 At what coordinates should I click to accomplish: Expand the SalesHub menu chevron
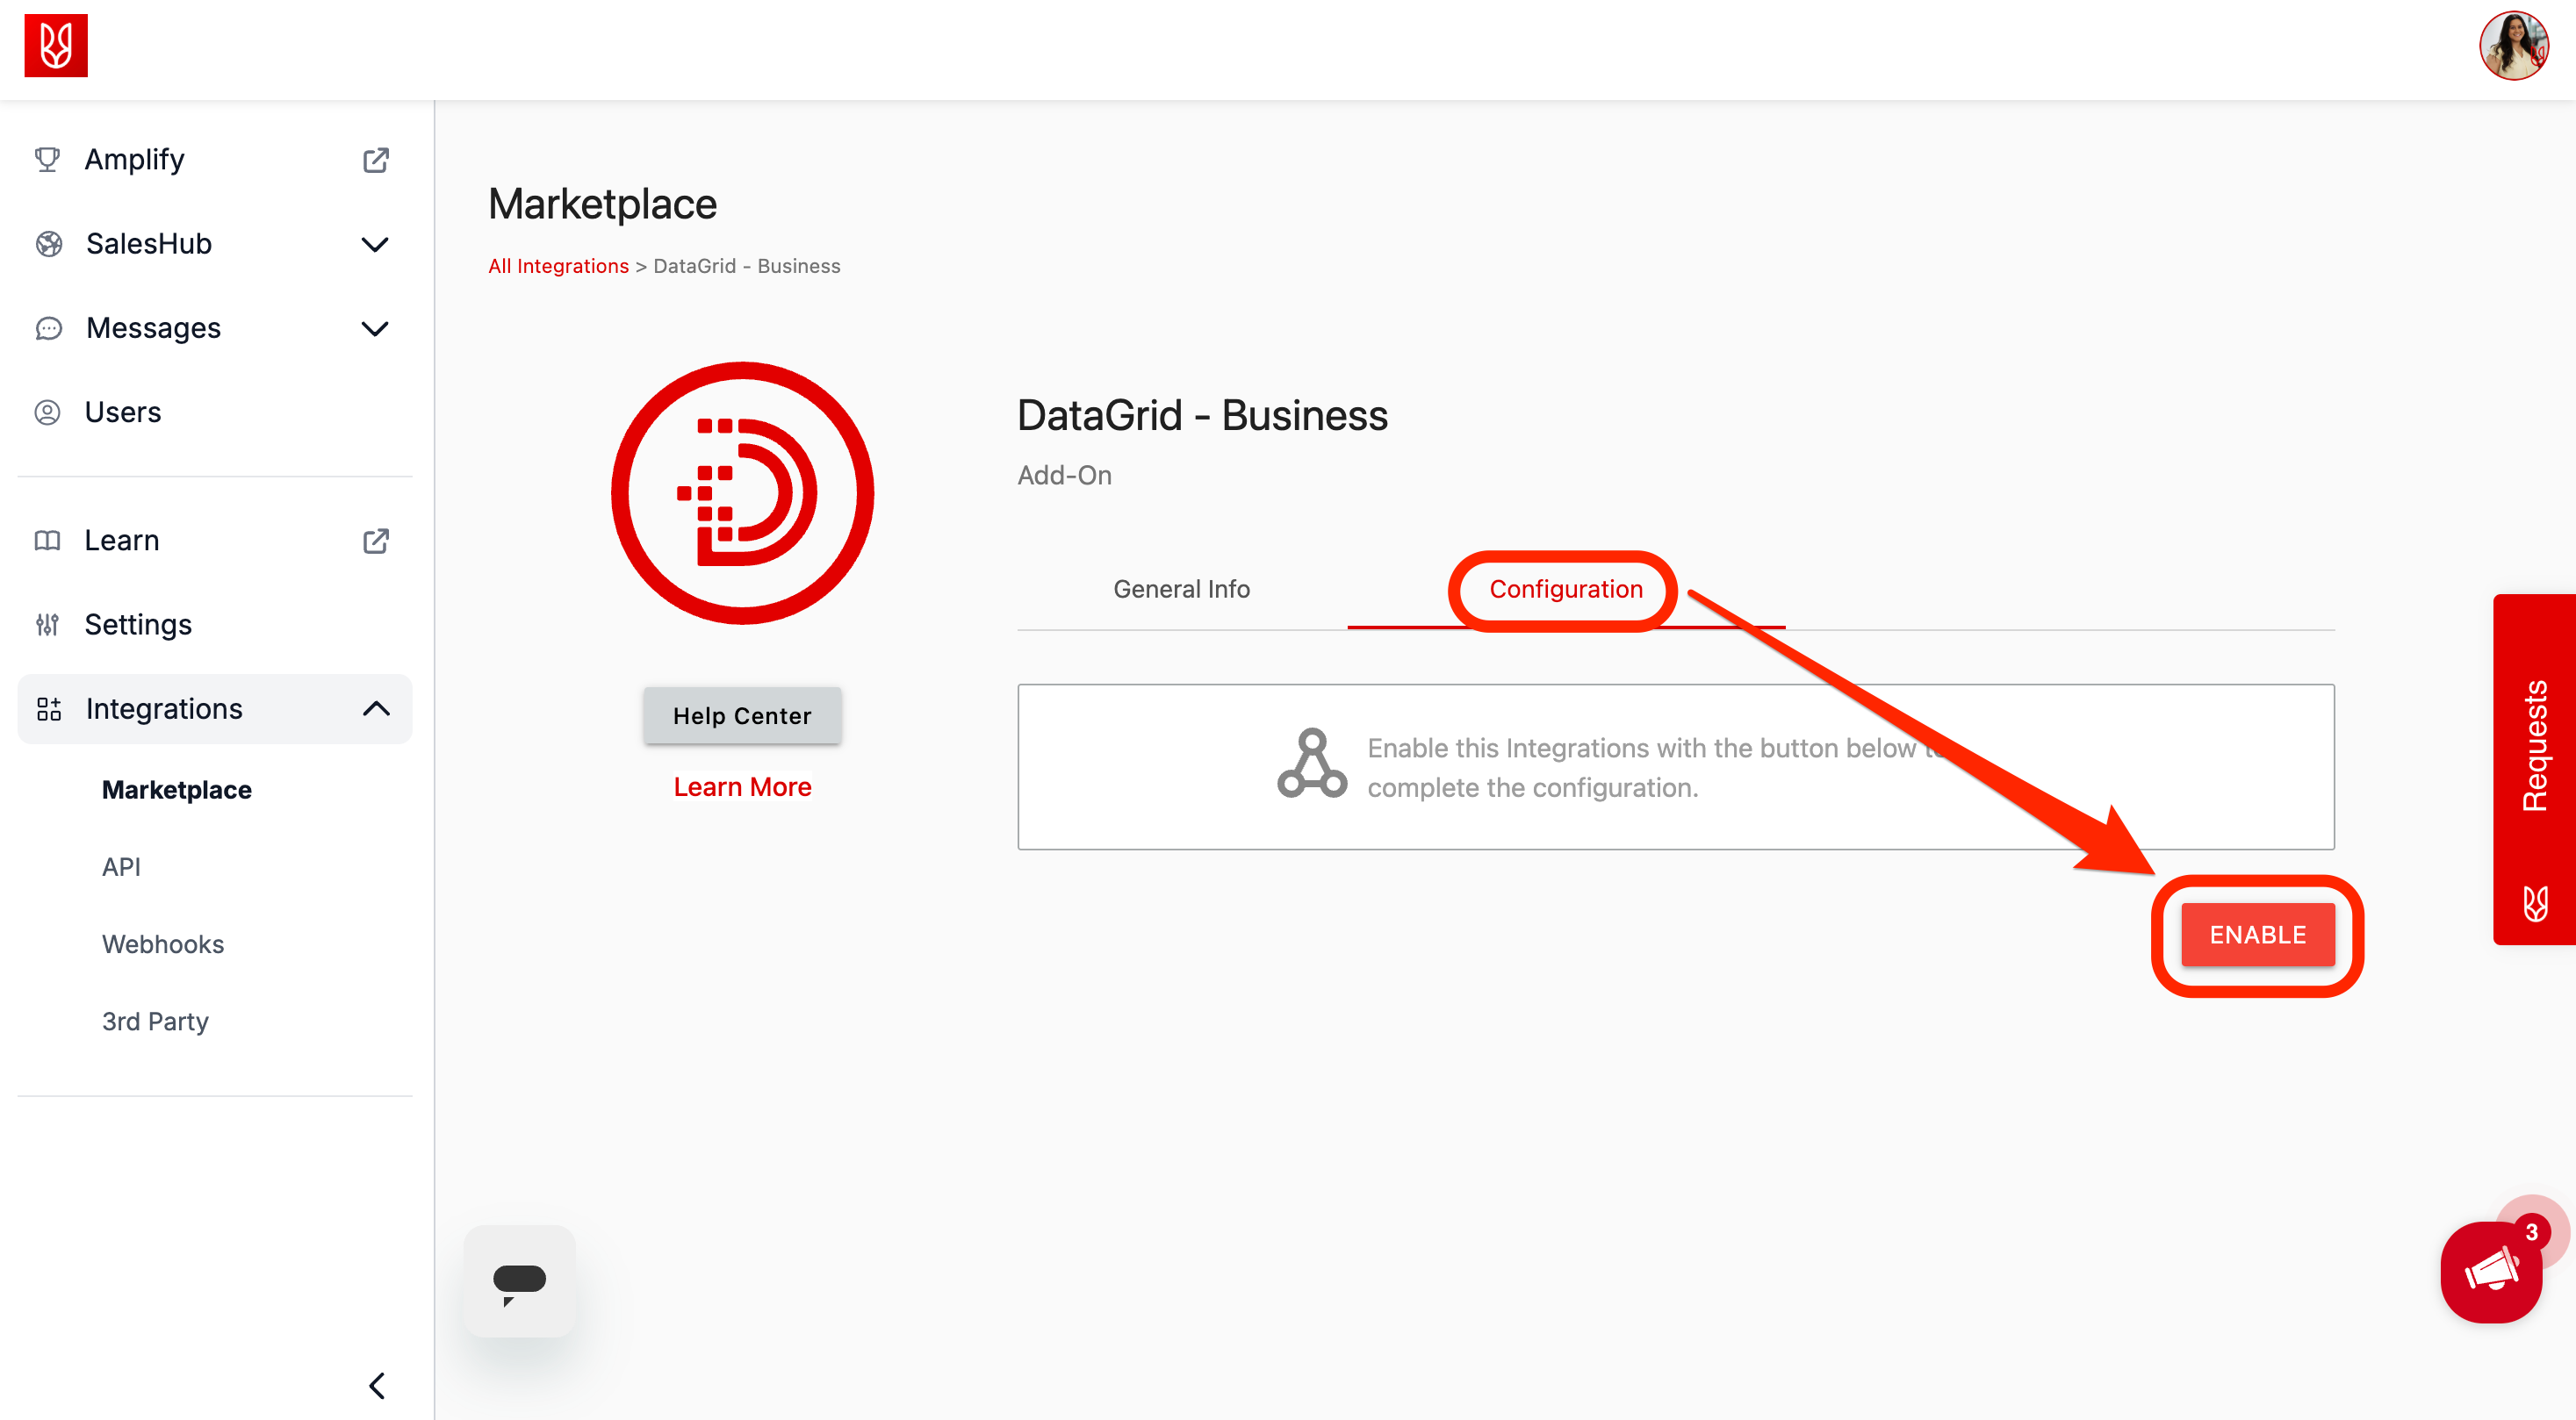click(375, 244)
